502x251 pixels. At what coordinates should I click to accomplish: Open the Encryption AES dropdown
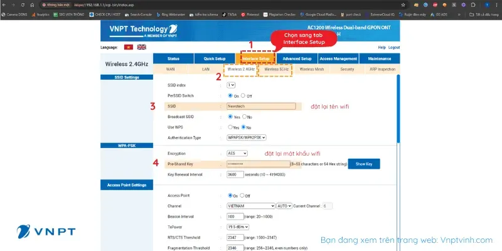237,153
